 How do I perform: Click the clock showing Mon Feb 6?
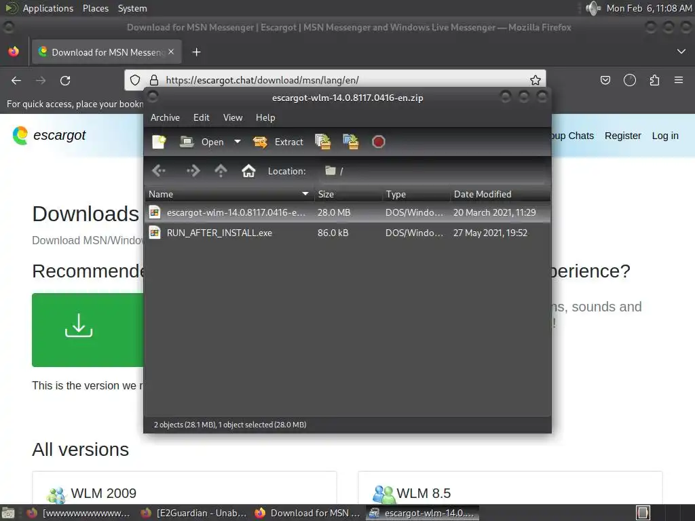coord(649,8)
